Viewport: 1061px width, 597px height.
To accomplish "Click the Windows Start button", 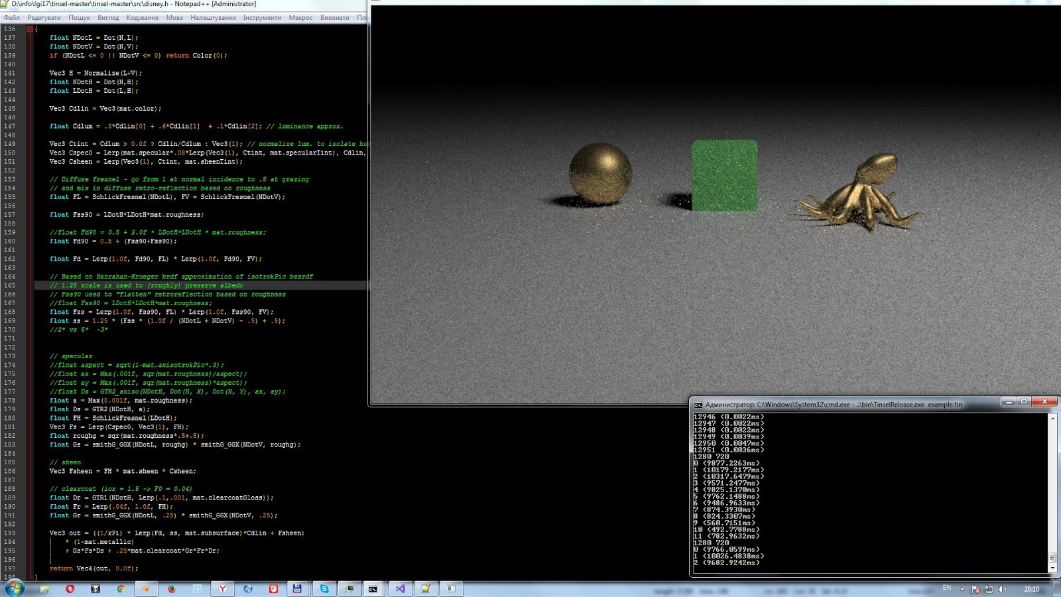I will 16,587.
